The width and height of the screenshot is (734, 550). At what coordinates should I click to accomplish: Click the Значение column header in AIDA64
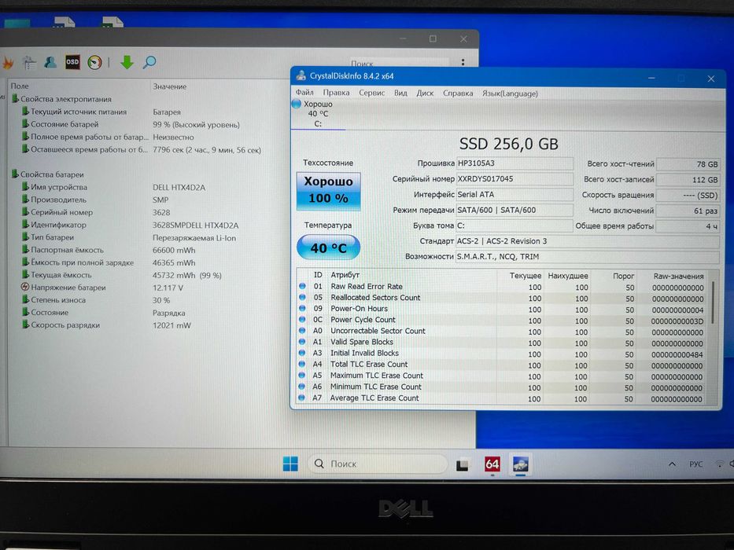[x=169, y=86]
